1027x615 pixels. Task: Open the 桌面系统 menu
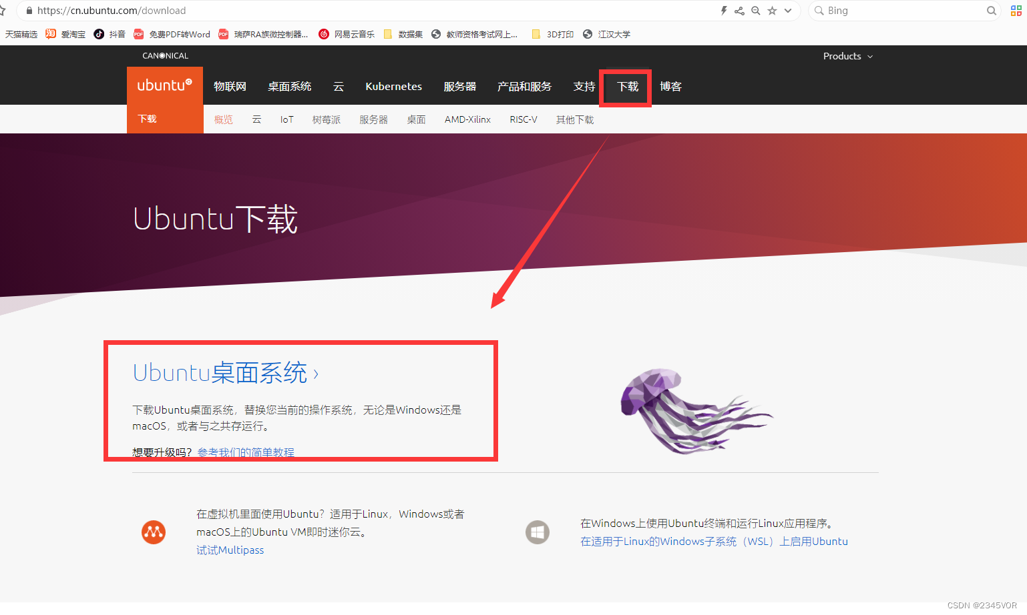pyautogui.click(x=290, y=86)
